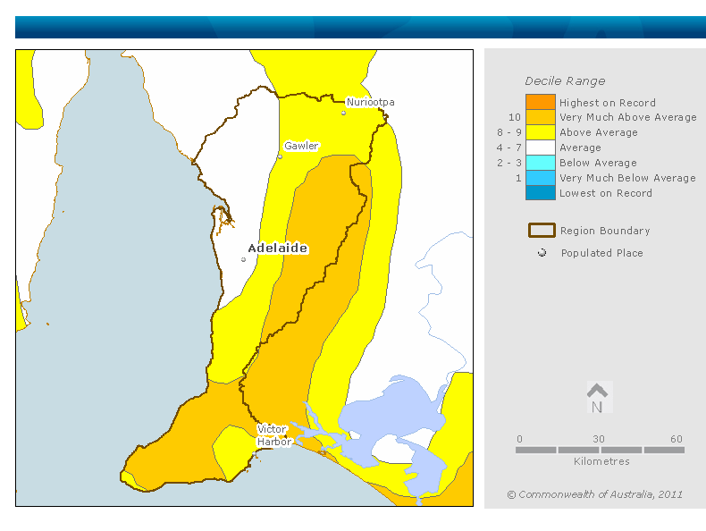The image size is (706, 531).
Task: Click the decile value 4 - 7
Action: [x=509, y=147]
